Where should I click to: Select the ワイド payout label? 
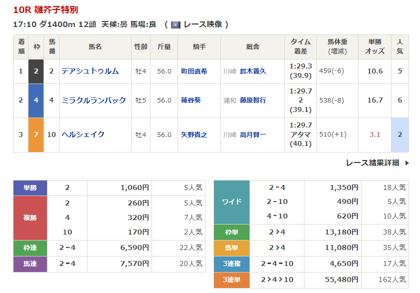tap(231, 202)
